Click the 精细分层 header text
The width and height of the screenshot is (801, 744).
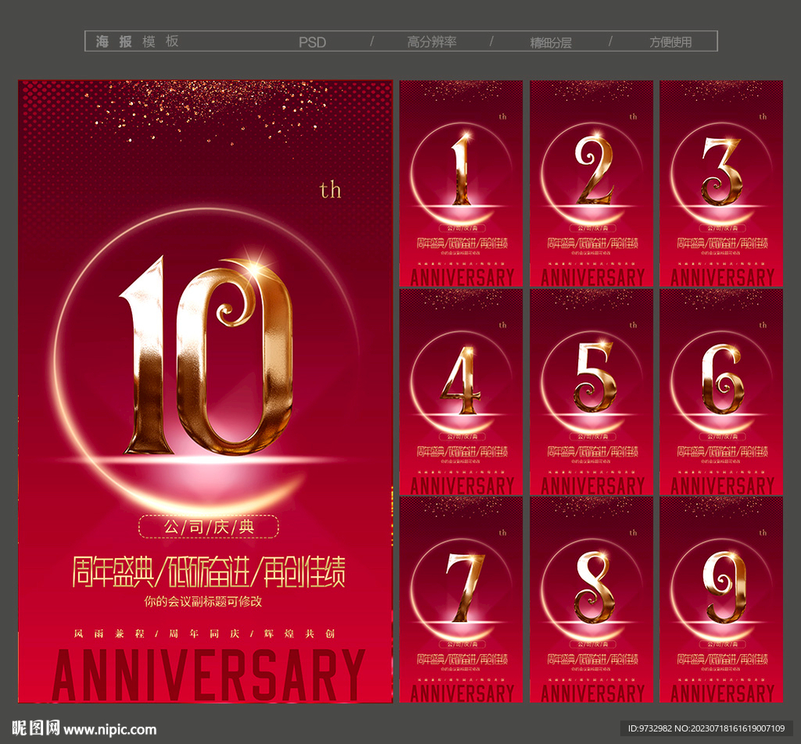pos(551,42)
